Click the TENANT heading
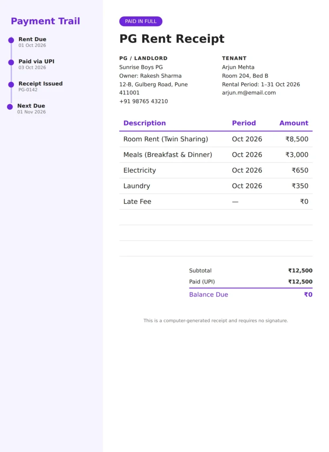Screen dimensions: 329x452 coord(234,58)
